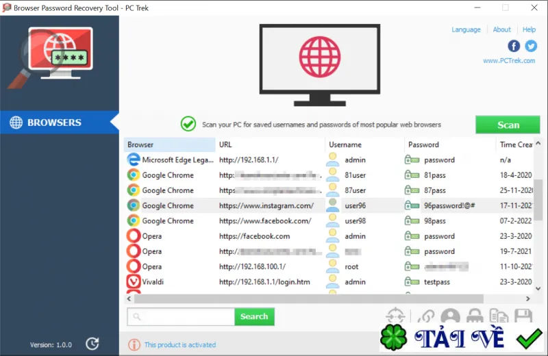Screen dimensions: 548x356
Task: Click the magnifier icon in the search box
Action: [136, 316]
